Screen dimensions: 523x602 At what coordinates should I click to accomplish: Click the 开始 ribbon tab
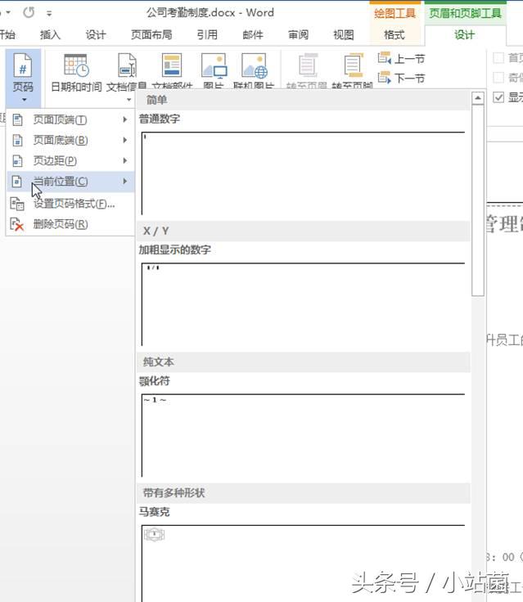(7, 35)
